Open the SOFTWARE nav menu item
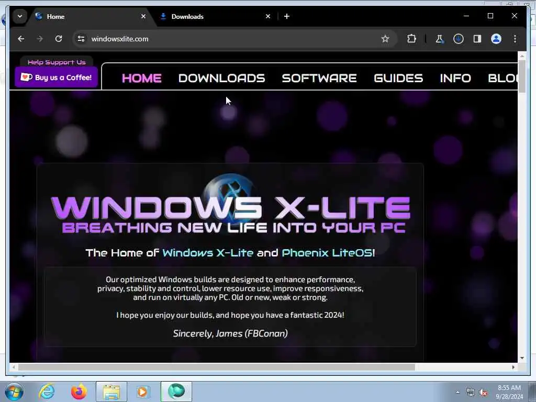The height and width of the screenshot is (402, 536). 319,78
